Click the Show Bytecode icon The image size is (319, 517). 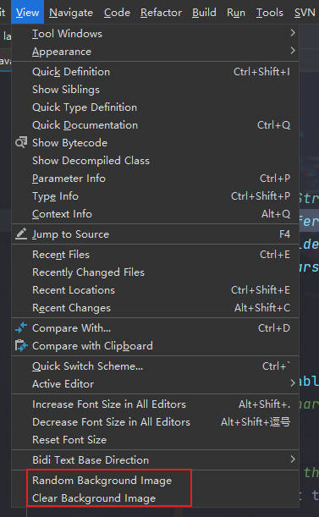click(21, 143)
